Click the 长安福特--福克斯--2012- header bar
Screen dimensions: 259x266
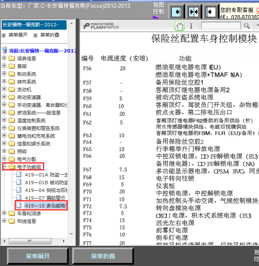coord(34,25)
